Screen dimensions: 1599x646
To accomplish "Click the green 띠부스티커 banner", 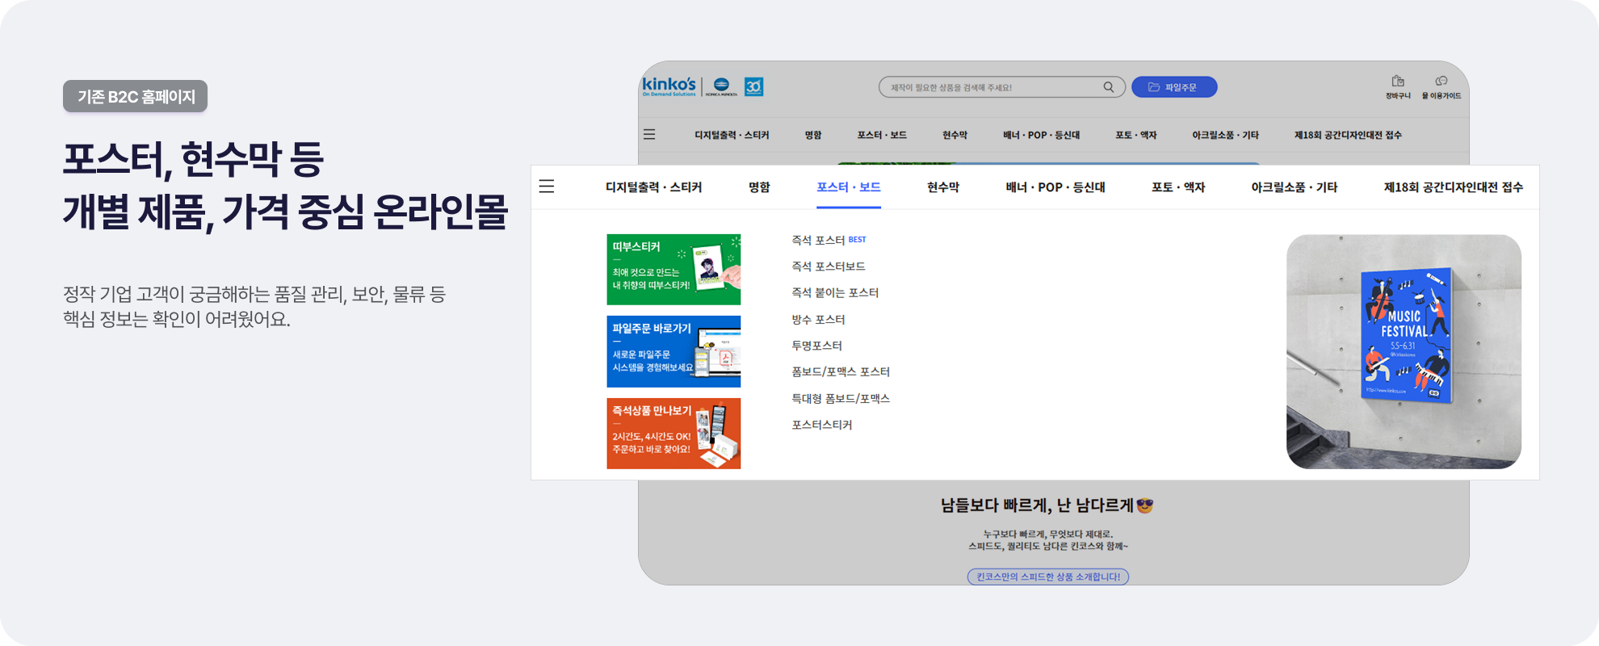I will coord(674,270).
